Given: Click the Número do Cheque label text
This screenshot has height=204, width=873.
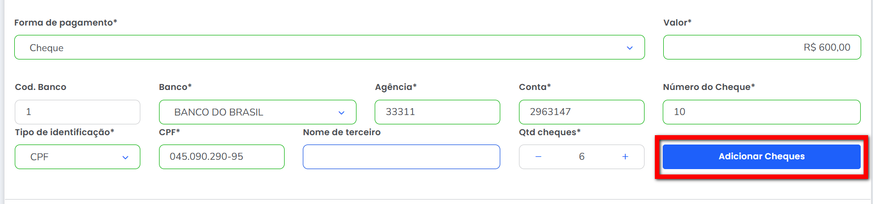Looking at the screenshot, I should click(709, 87).
